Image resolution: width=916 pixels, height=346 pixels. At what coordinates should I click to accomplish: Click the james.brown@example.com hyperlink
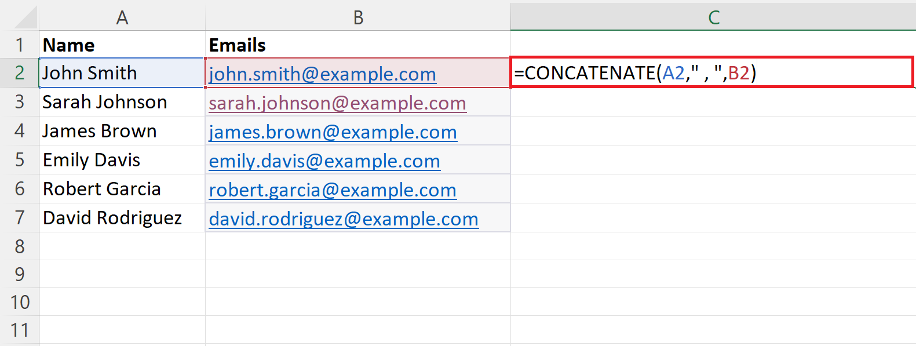[333, 132]
